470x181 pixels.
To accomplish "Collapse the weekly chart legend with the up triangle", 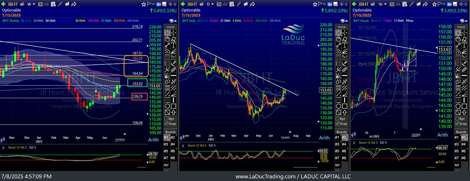I will 176,21.
